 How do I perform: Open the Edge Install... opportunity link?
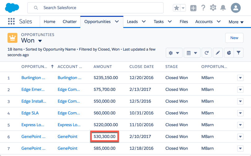pyautogui.click(x=33, y=101)
